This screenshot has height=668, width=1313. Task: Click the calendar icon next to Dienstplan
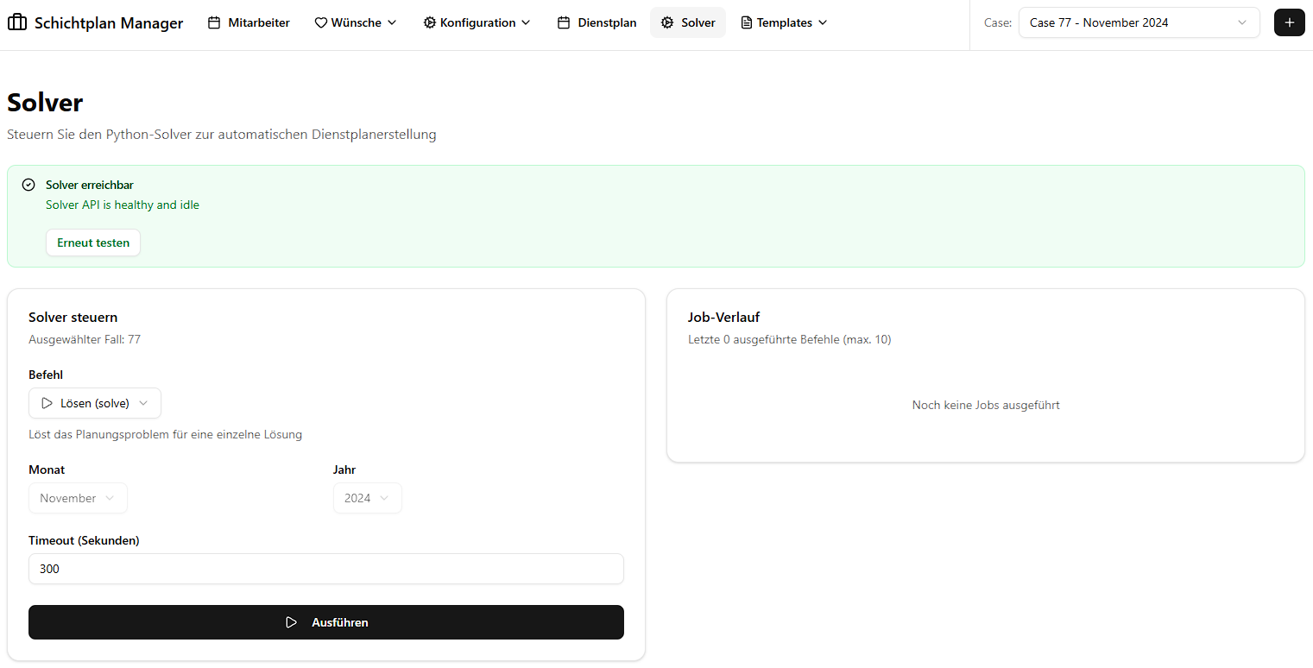click(x=564, y=22)
